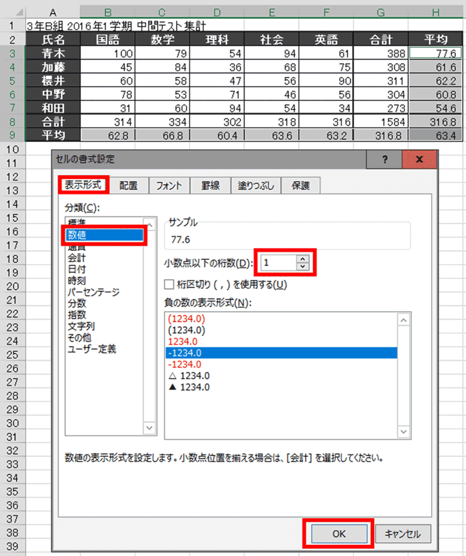Choose red -1234.0 negative format
Screen dimensions: 466x556
(281, 364)
